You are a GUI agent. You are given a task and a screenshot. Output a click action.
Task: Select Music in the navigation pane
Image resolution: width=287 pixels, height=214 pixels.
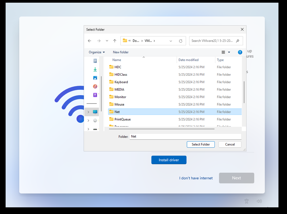point(95,86)
